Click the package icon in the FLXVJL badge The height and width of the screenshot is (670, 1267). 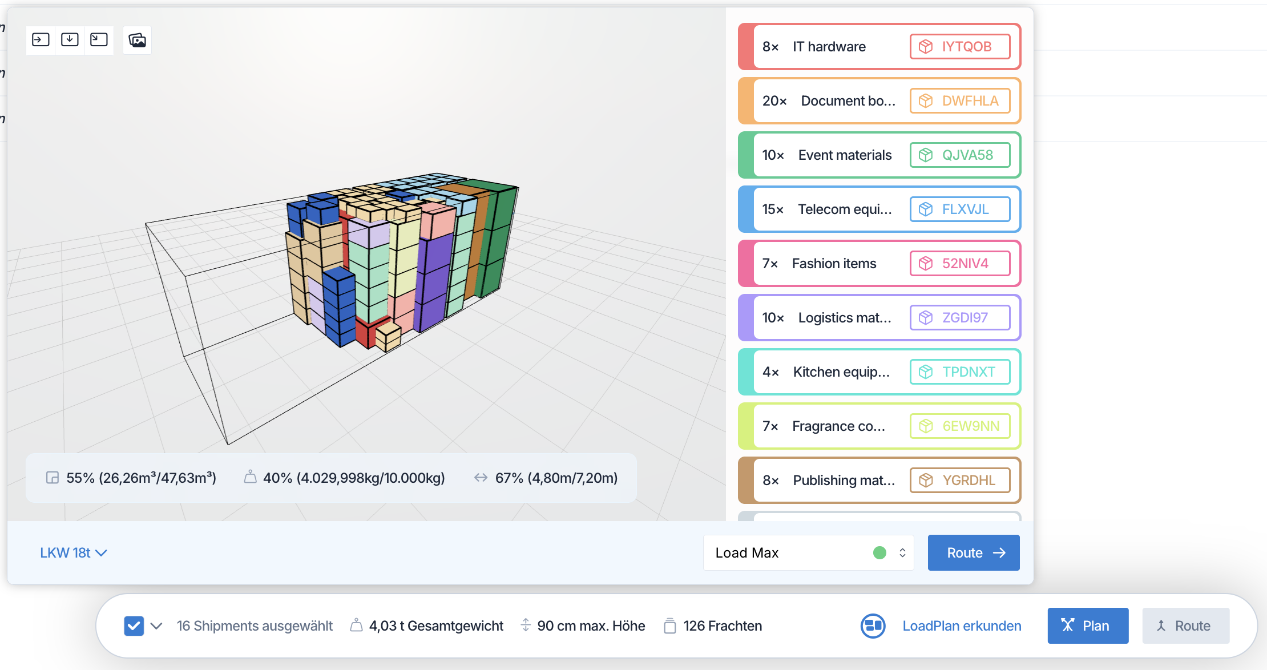[x=926, y=209]
